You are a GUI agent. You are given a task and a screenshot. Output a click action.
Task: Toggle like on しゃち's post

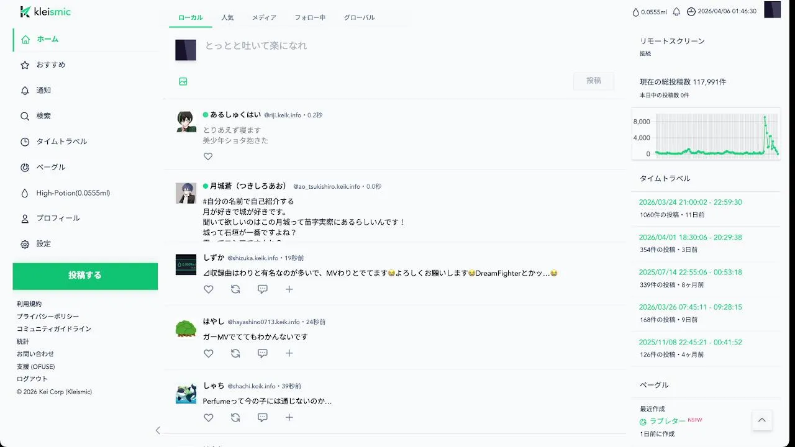209,417
